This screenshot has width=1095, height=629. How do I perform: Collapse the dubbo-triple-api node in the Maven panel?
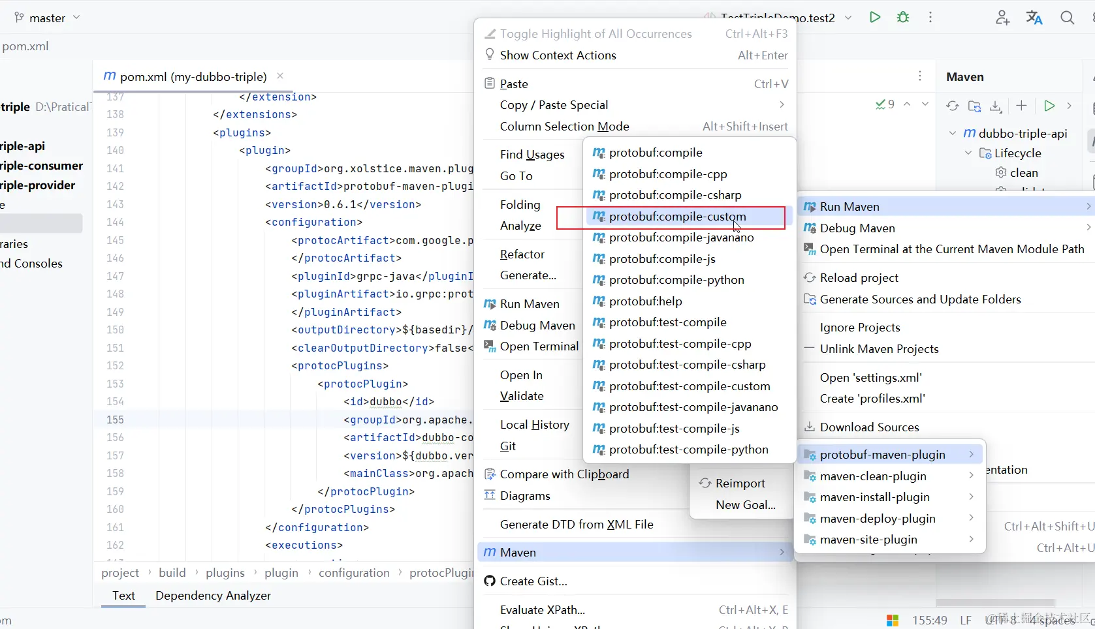click(953, 133)
